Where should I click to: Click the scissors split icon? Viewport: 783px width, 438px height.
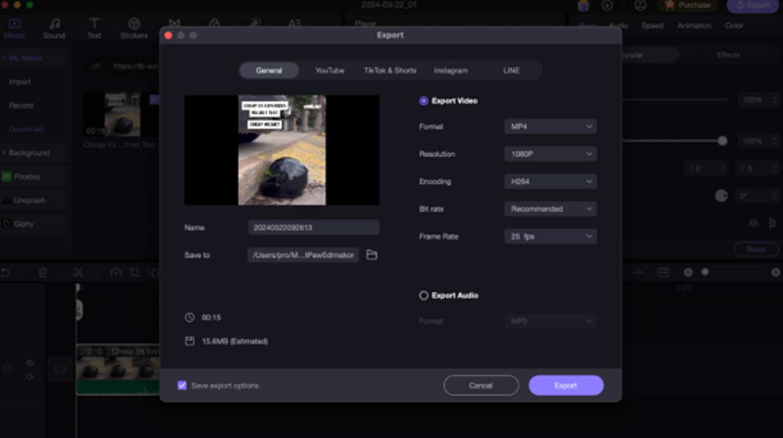point(78,273)
